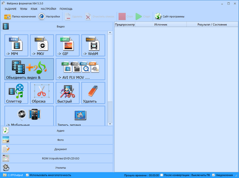Launch the Сплиттер tool

pos(17,93)
